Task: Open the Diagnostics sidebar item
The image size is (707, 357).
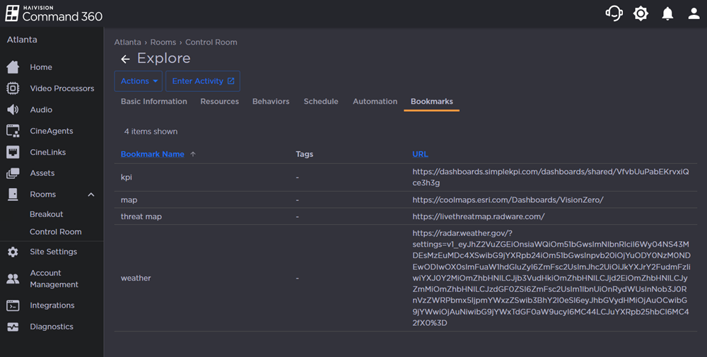Action: coord(51,327)
